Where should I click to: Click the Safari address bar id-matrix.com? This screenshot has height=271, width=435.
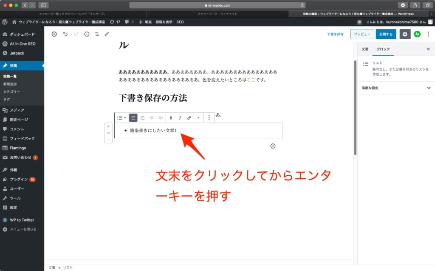[217, 5]
